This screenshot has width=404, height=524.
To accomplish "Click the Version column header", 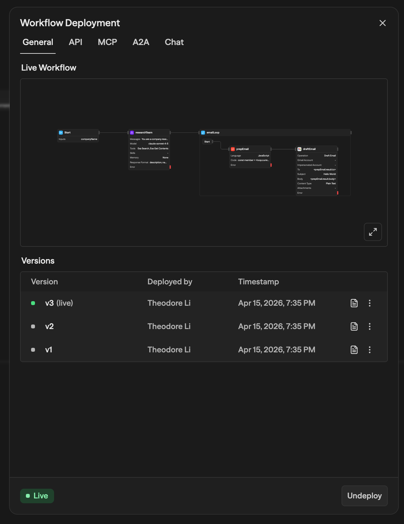I will tap(44, 282).
